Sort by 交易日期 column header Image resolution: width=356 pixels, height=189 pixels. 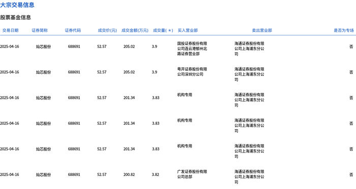tap(10, 30)
